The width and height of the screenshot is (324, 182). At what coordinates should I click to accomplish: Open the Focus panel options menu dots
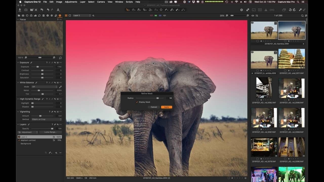[60, 19]
